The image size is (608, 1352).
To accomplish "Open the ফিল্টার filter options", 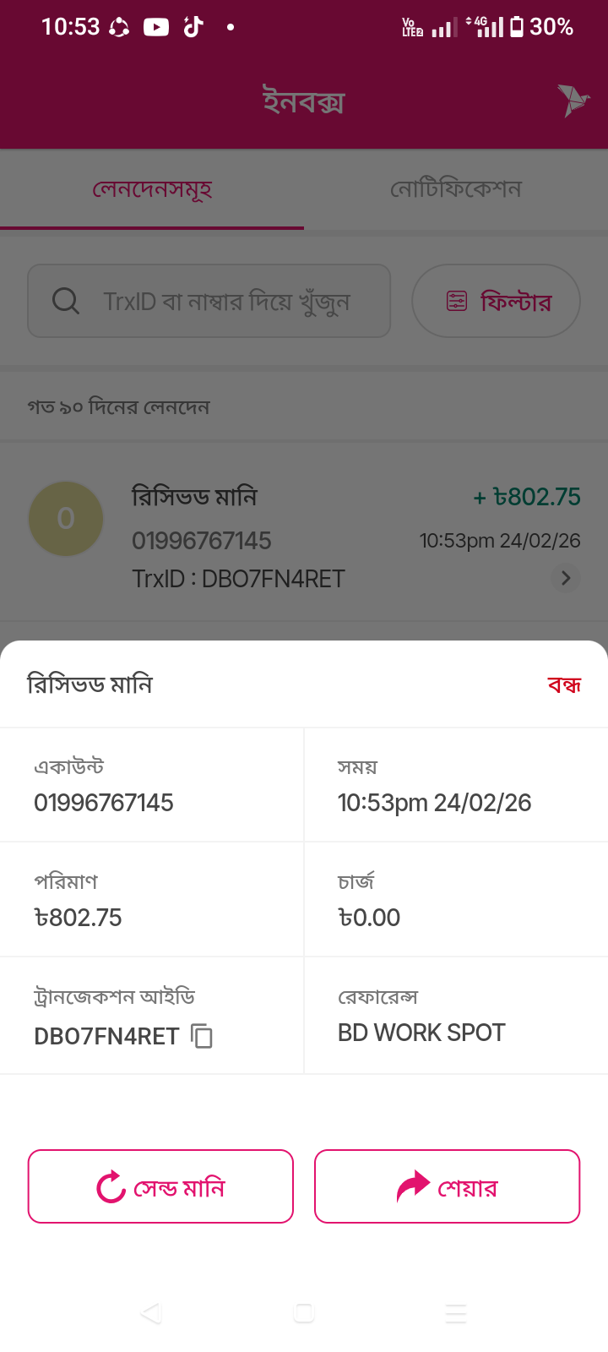I will pos(496,301).
